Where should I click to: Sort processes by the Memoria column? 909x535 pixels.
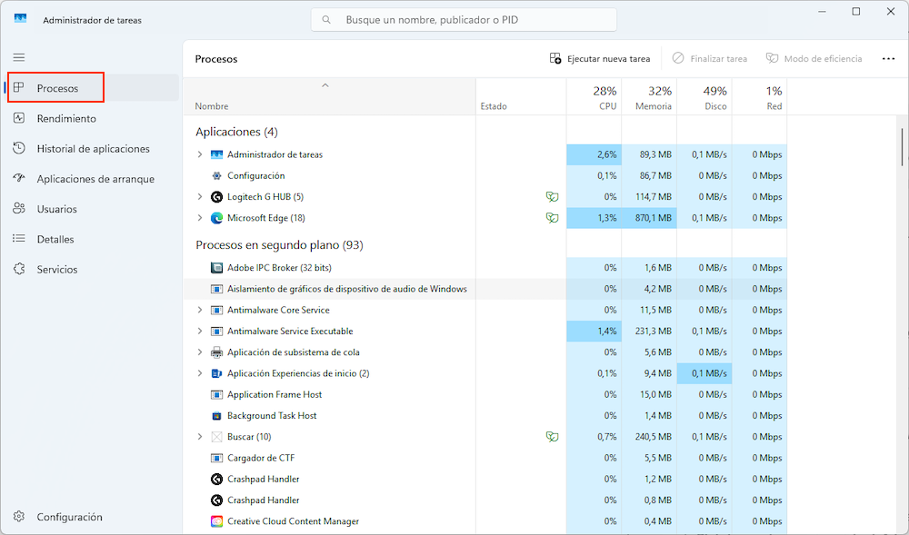654,98
